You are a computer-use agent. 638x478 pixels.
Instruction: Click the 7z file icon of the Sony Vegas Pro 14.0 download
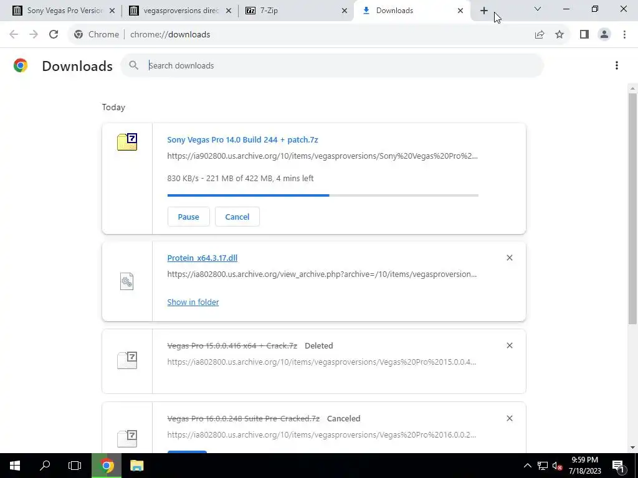tap(127, 142)
